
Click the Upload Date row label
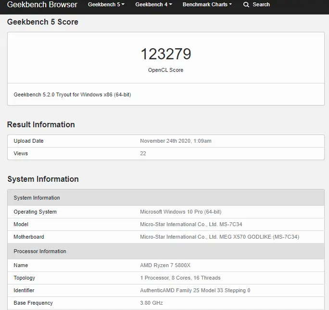28,141
